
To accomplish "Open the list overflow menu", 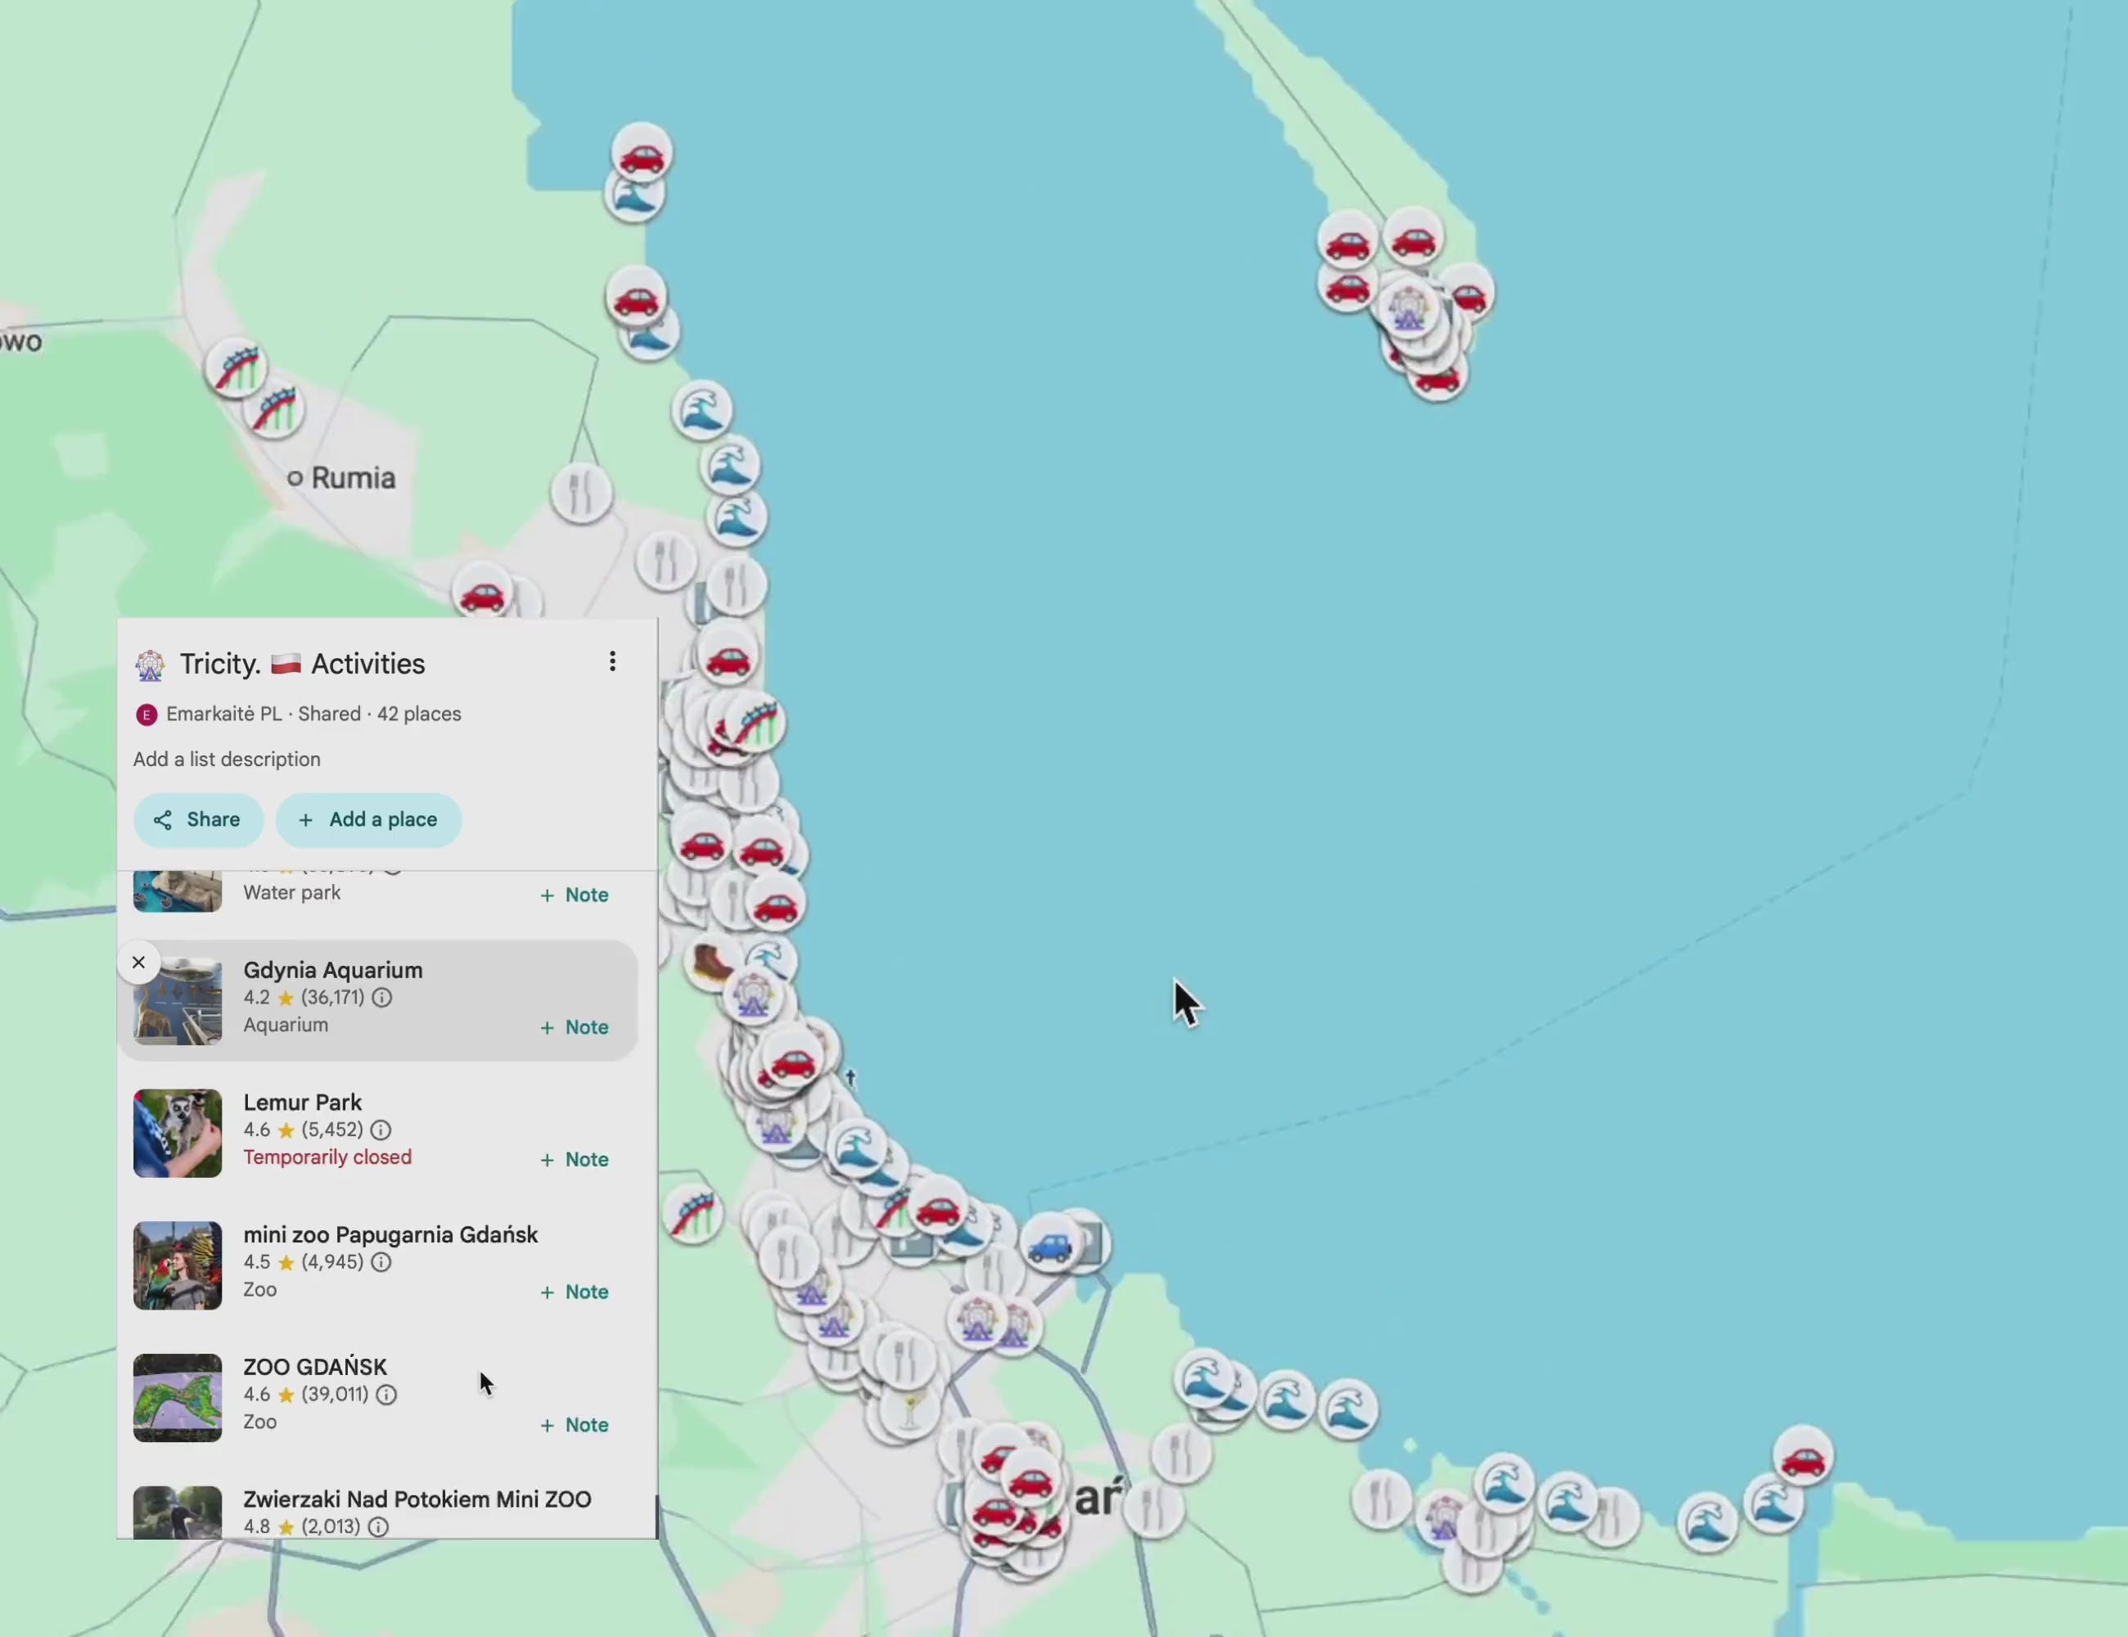I will [612, 661].
